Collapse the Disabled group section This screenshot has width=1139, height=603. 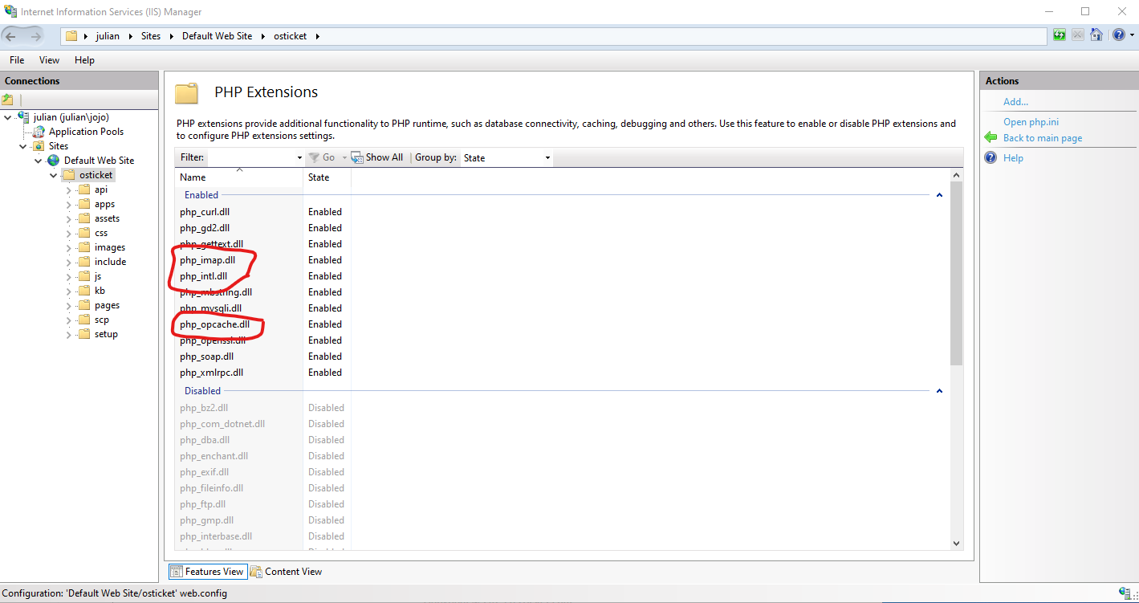tap(939, 391)
